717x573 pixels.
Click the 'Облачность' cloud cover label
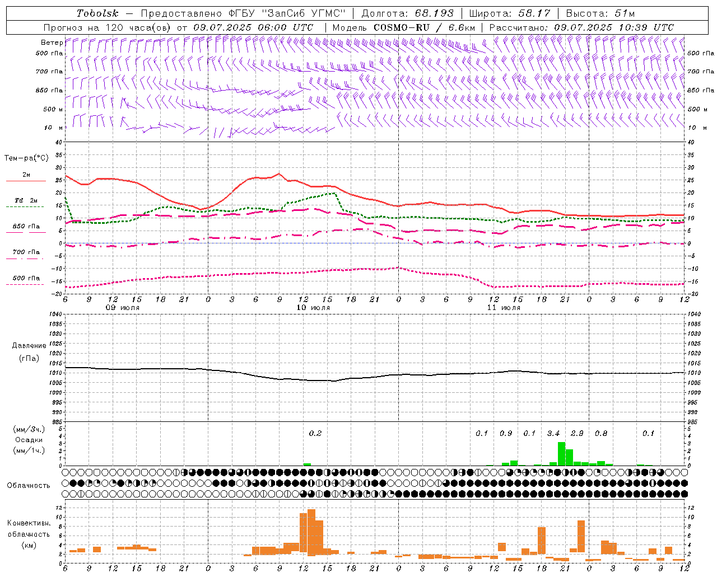[x=29, y=485]
